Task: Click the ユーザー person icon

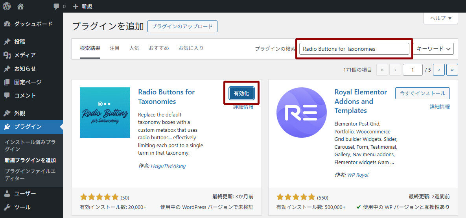Action: click(7, 194)
